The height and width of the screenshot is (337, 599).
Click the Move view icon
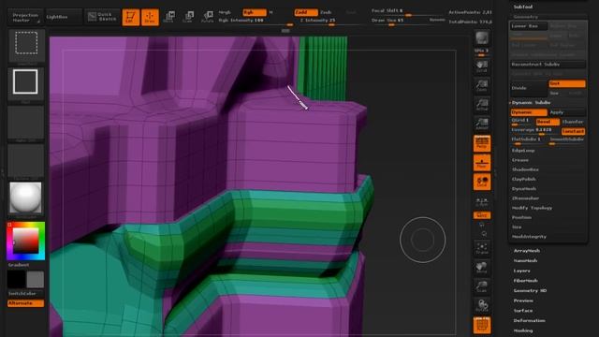[482, 267]
